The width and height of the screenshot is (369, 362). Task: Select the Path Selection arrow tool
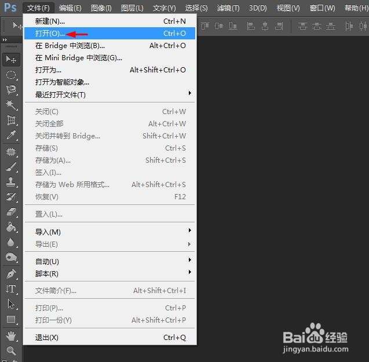click(x=11, y=304)
